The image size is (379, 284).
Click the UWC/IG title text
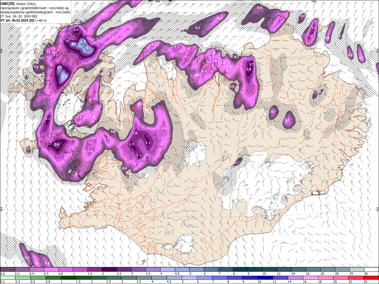click(x=7, y=3)
